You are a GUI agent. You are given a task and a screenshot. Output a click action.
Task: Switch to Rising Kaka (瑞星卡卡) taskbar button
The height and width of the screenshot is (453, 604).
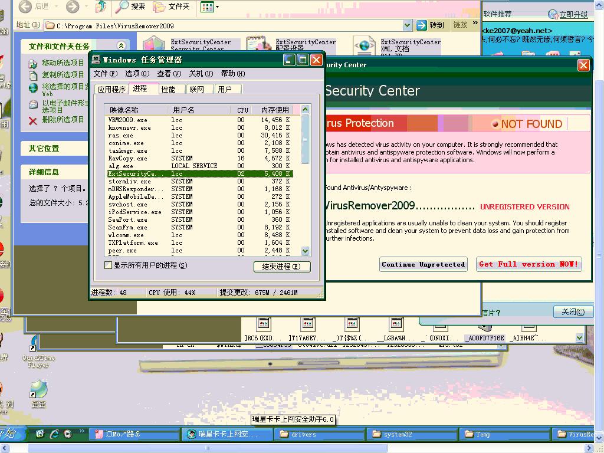tap(227, 434)
